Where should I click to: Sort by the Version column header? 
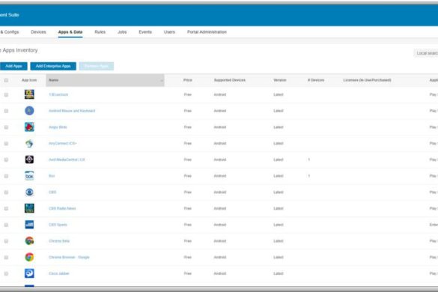click(x=280, y=80)
